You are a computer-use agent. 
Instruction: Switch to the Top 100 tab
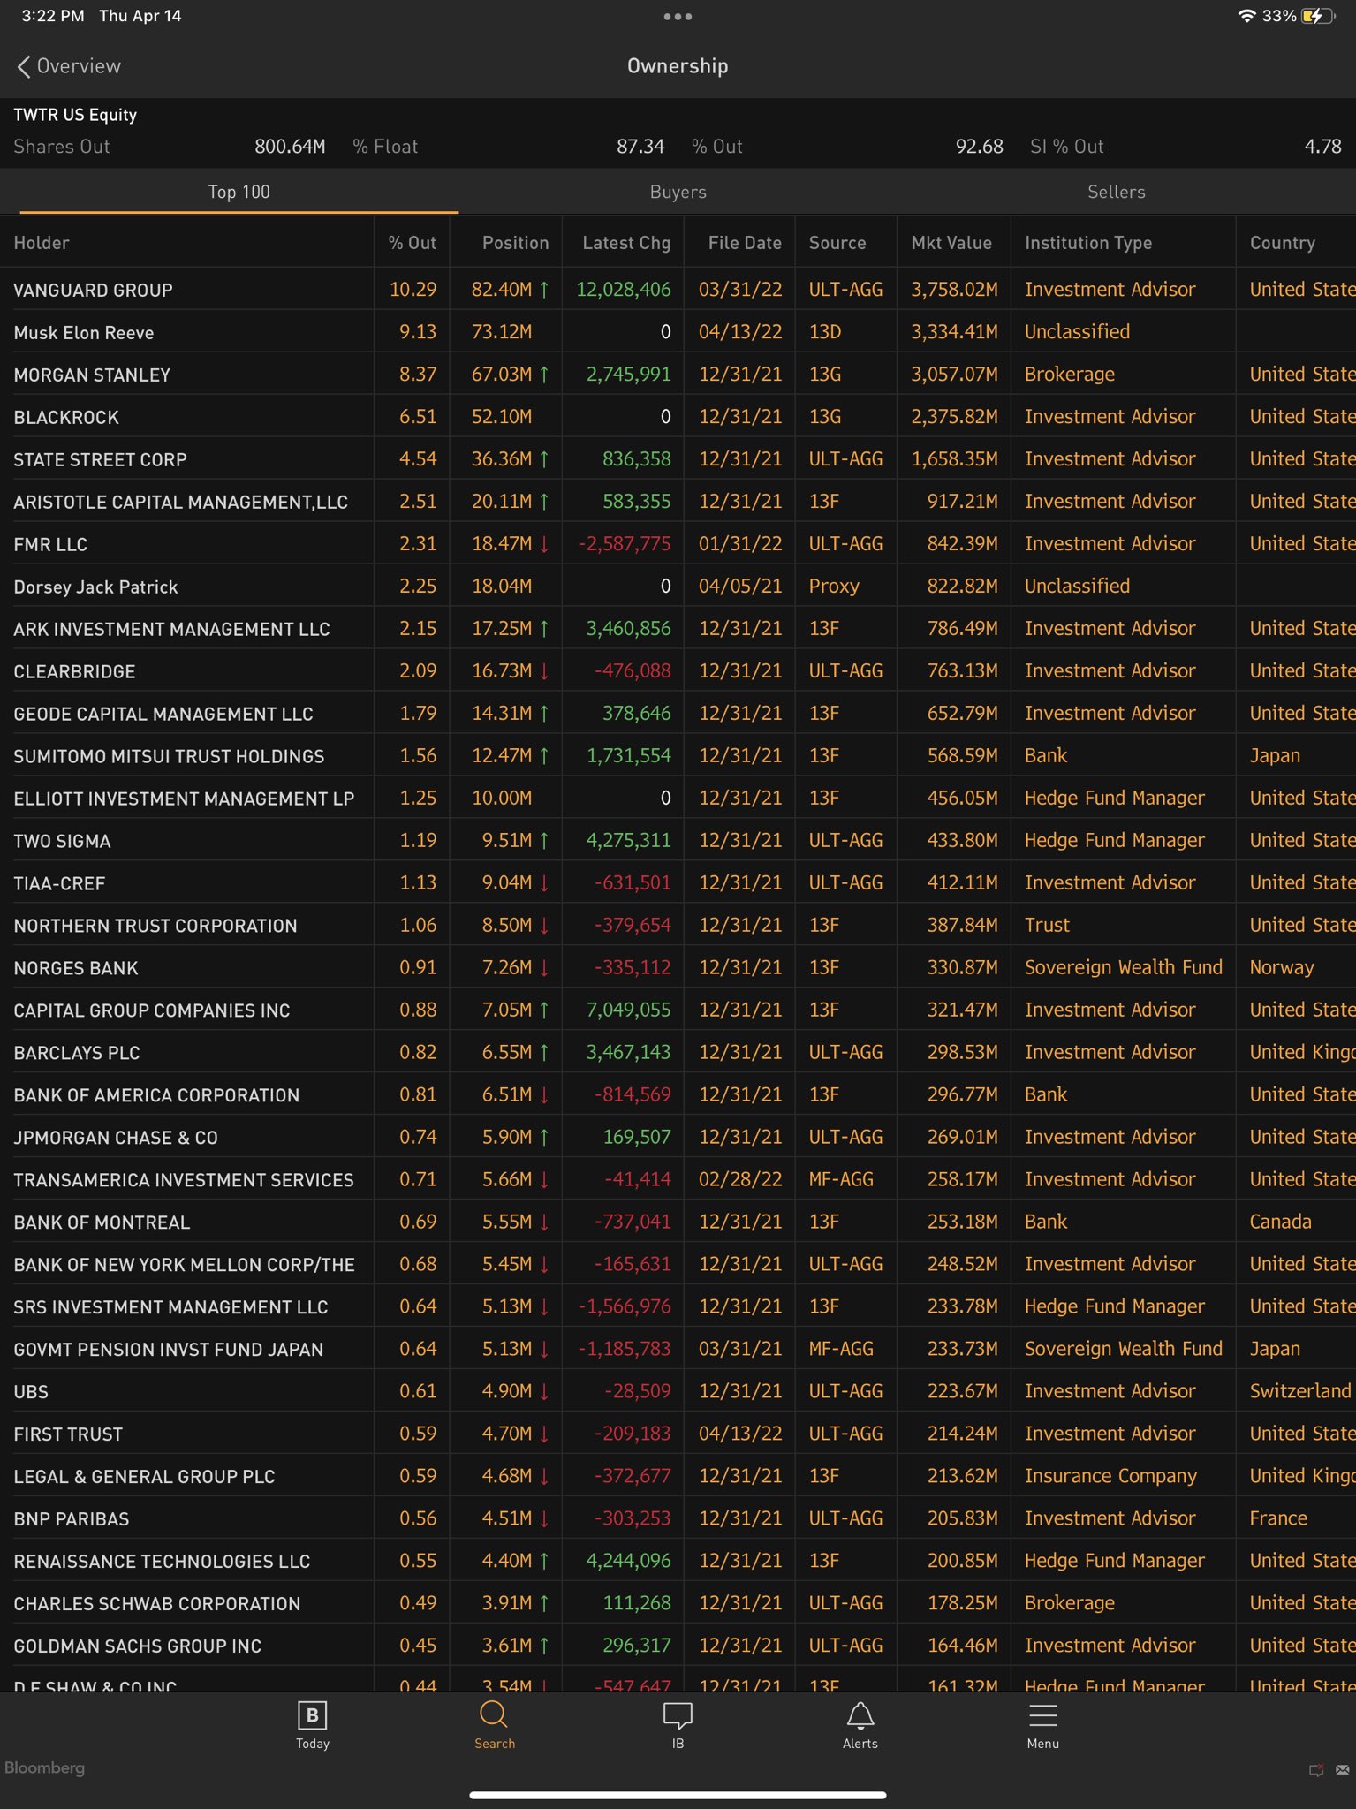(239, 192)
